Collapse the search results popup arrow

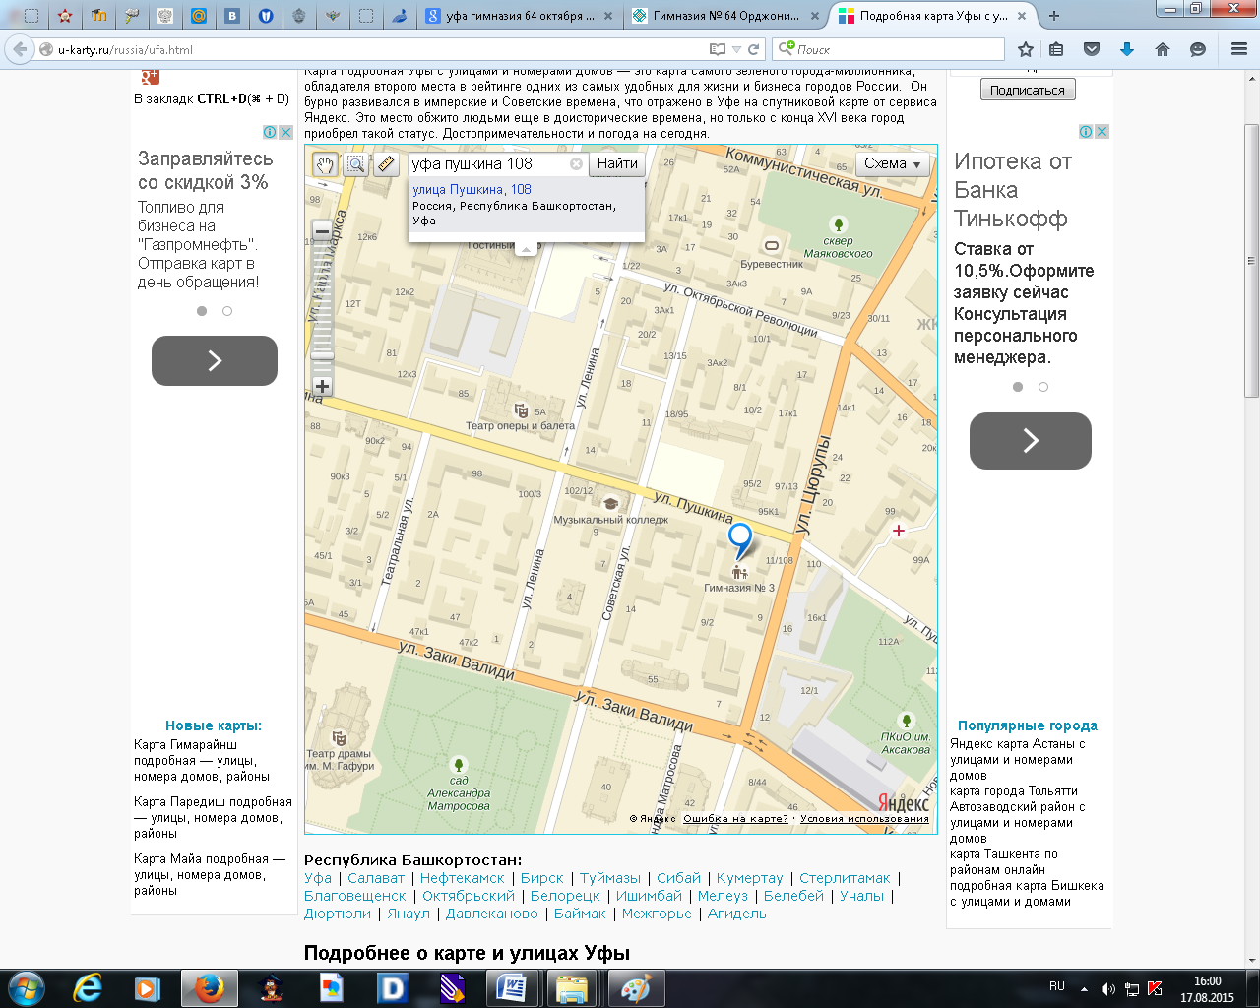tap(526, 249)
